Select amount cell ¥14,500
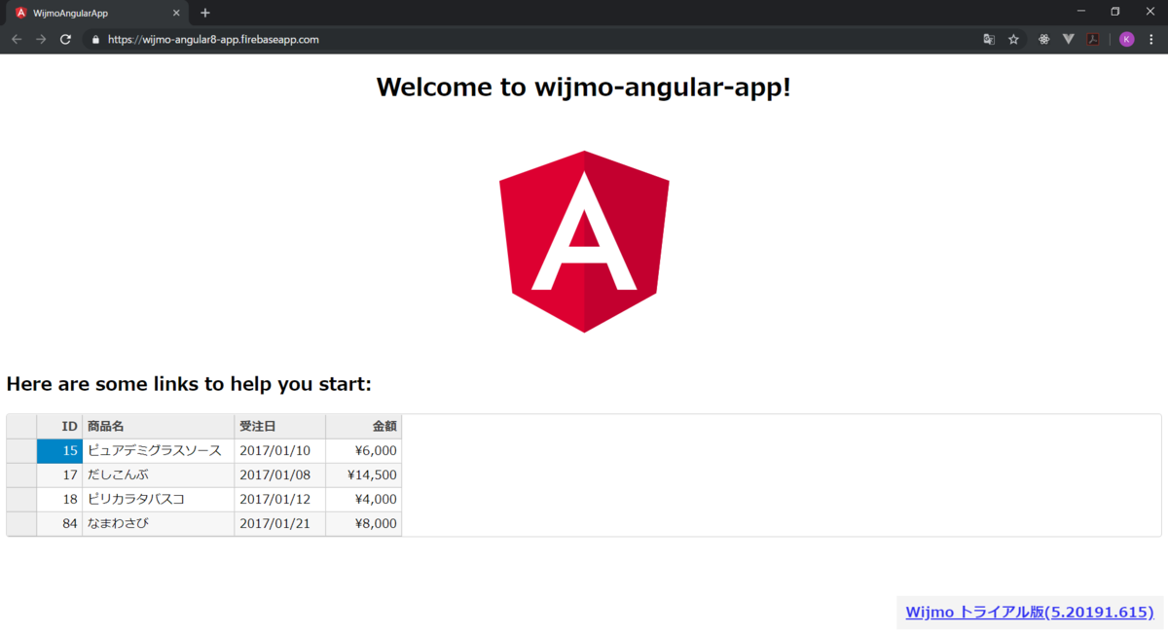 pyautogui.click(x=364, y=475)
